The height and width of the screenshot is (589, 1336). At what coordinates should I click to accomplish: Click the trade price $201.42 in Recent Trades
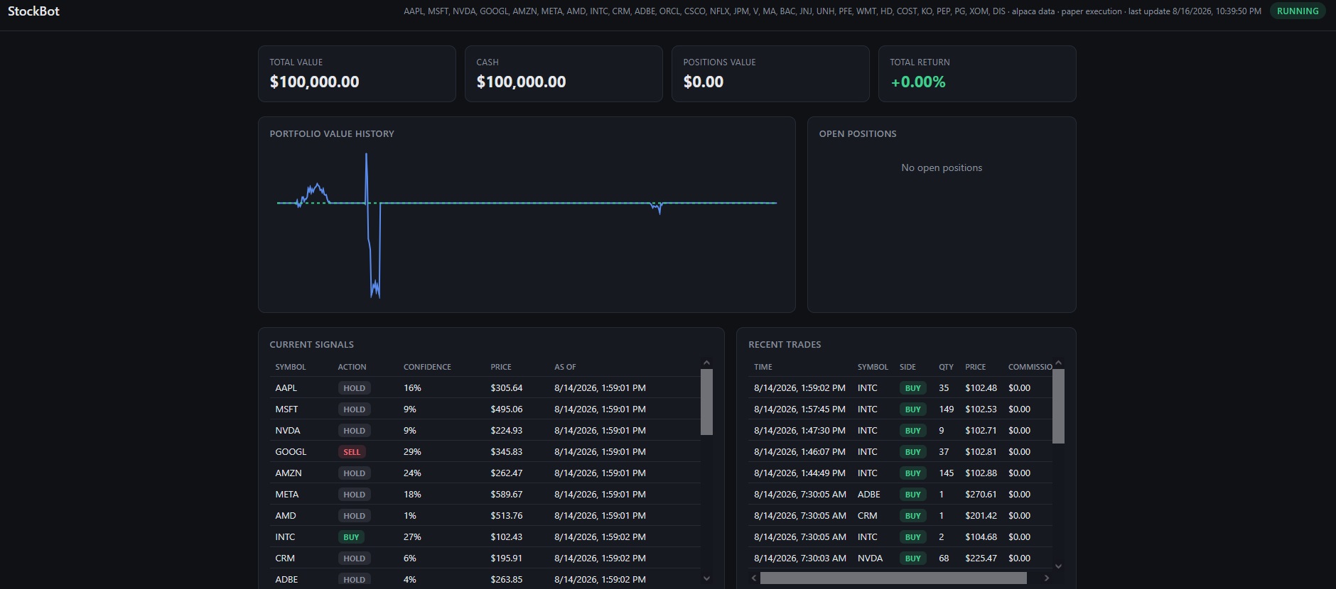click(981, 516)
